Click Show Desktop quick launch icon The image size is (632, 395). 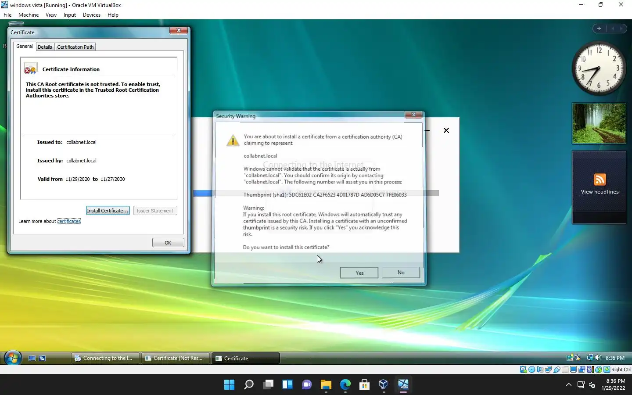(x=32, y=358)
